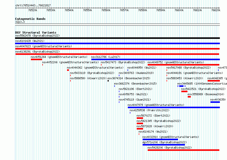Select the red nsv5670272 variant bar
Image resolution: width=227 pixels, height=160 pixels.
140,118
